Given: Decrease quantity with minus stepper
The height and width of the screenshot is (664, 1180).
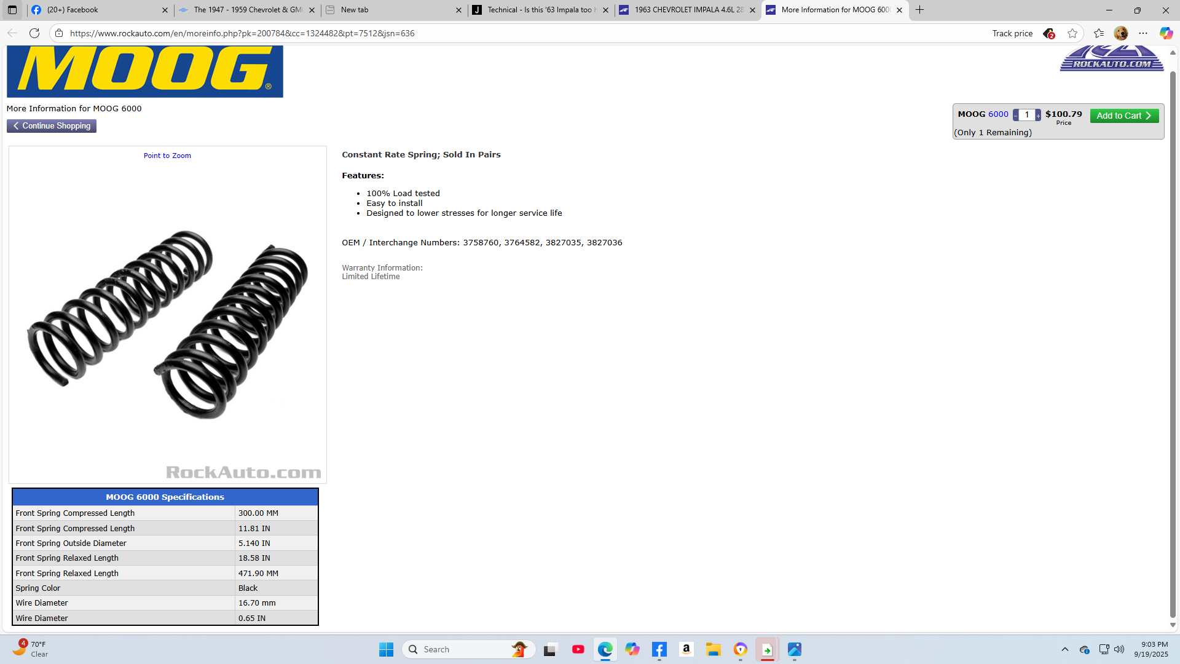Looking at the screenshot, I should pyautogui.click(x=1016, y=116).
